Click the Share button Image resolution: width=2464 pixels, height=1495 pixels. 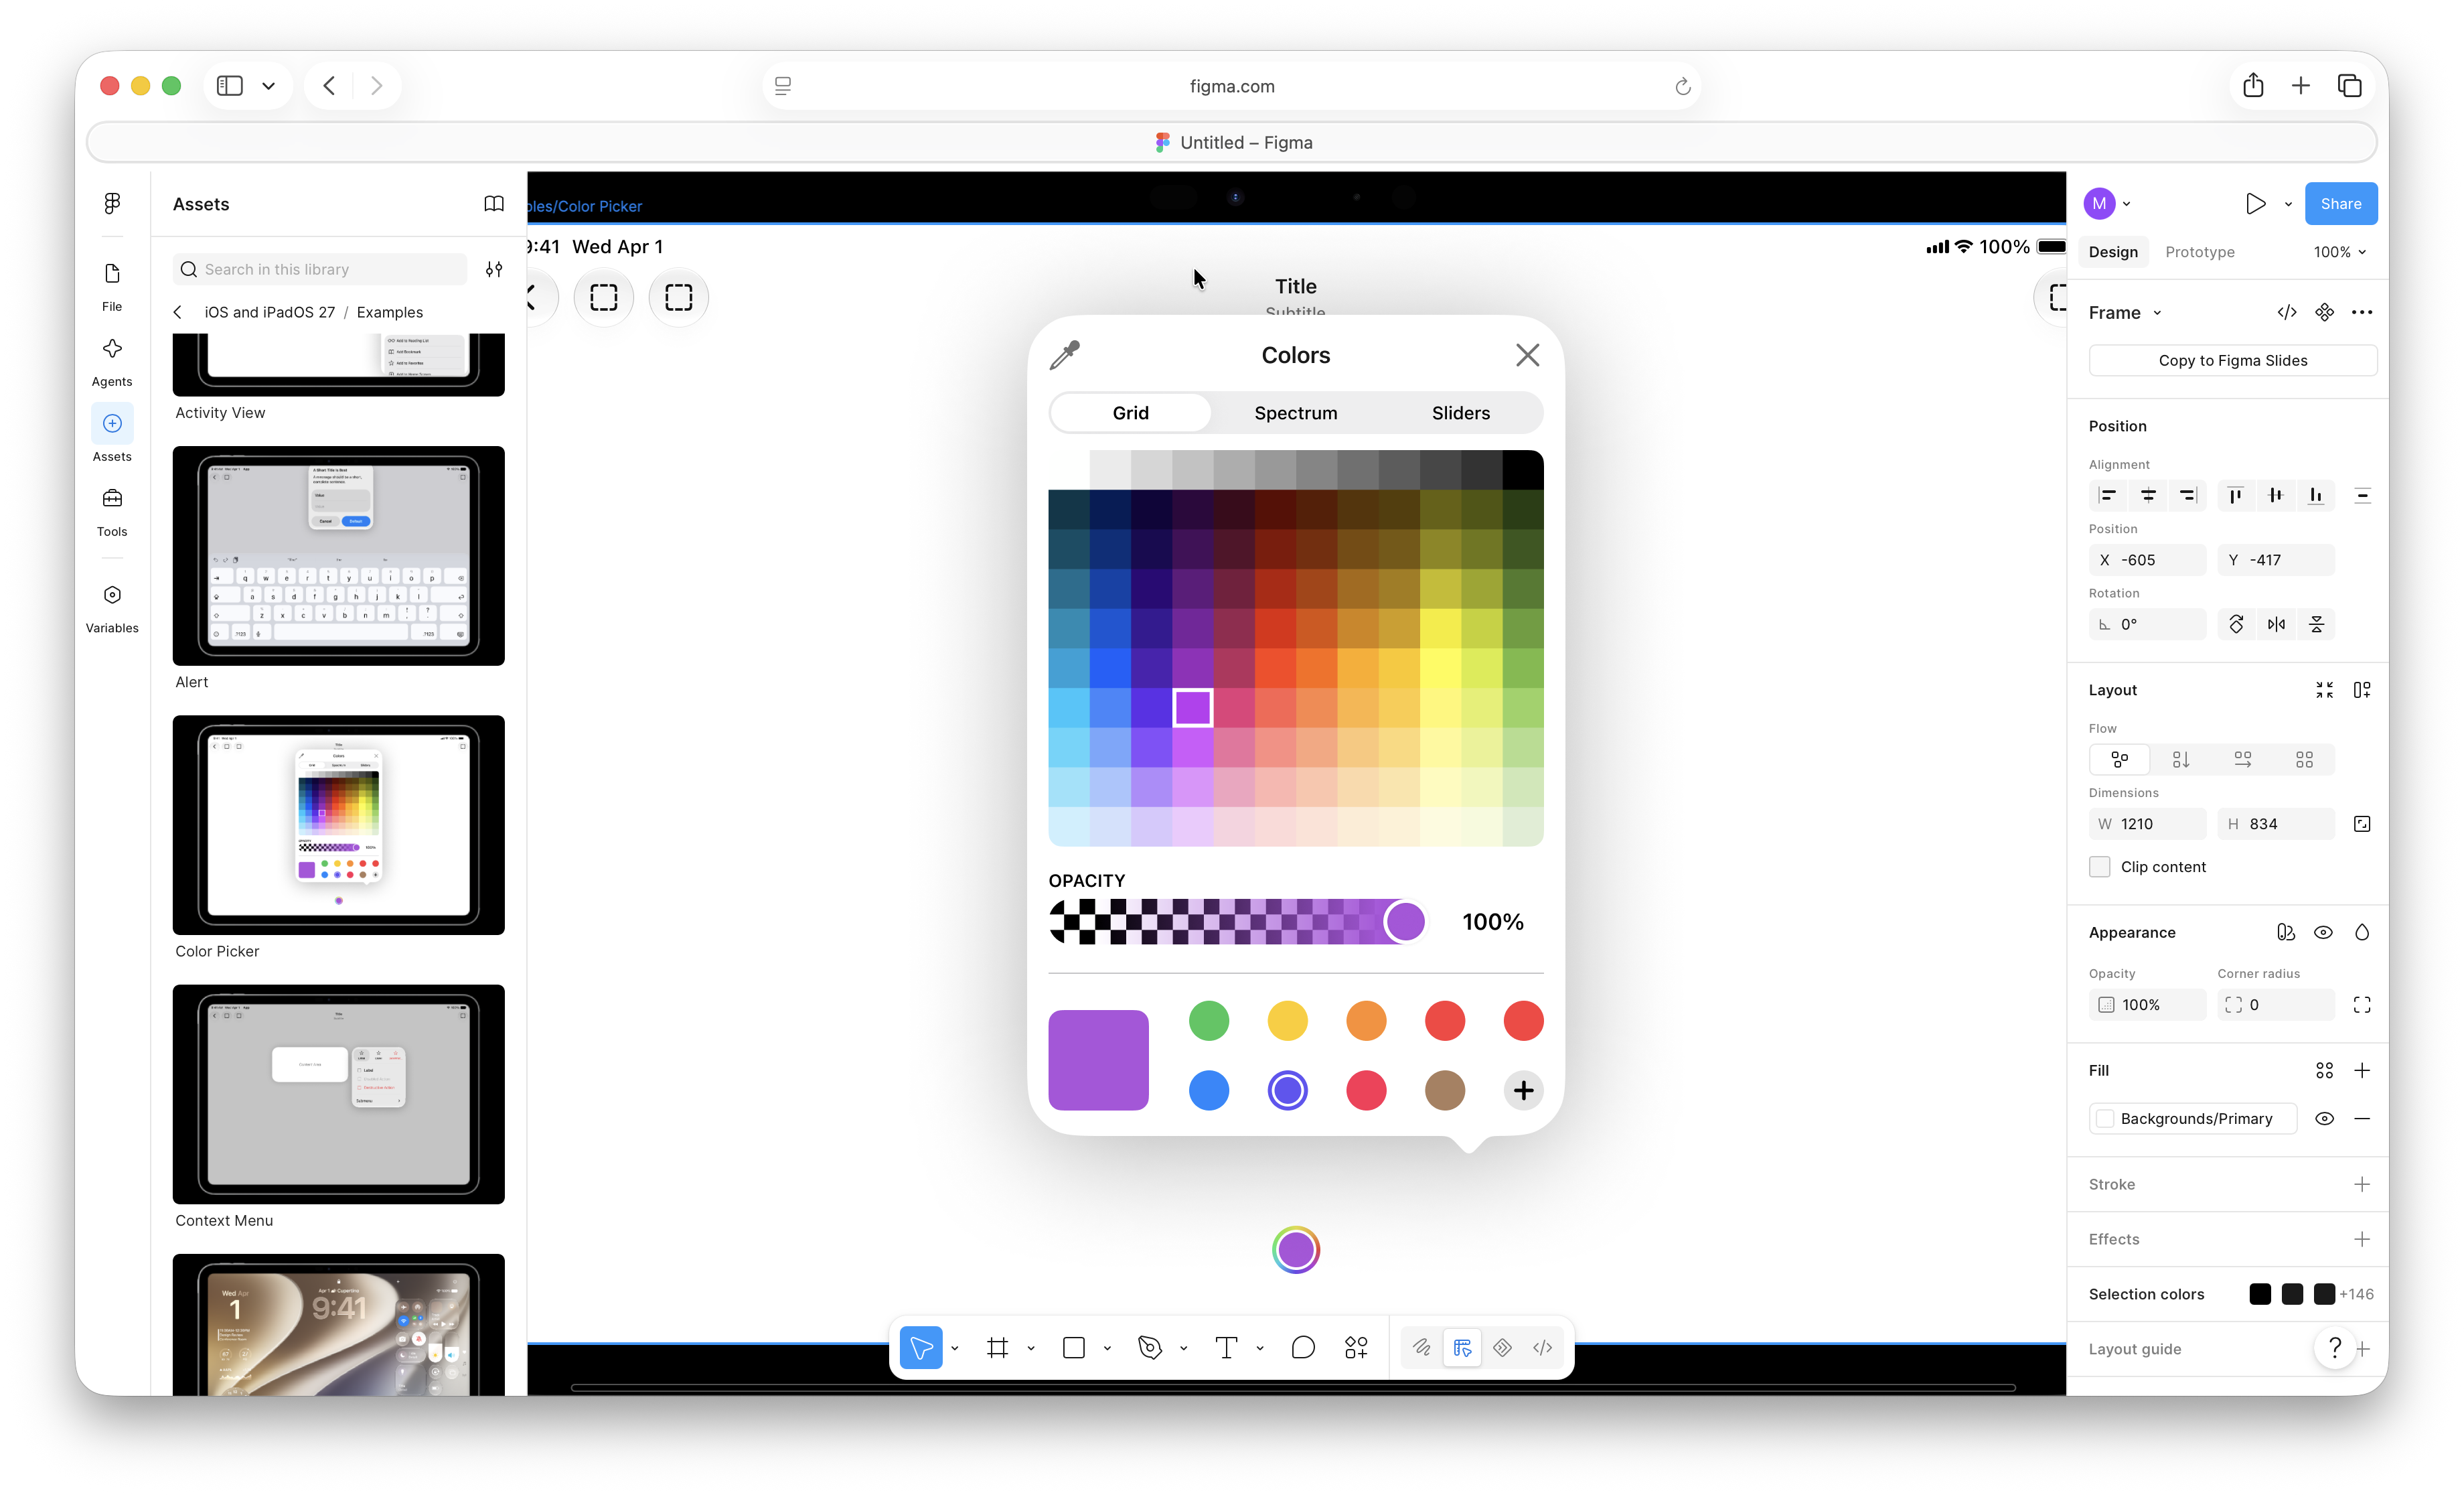click(2341, 203)
